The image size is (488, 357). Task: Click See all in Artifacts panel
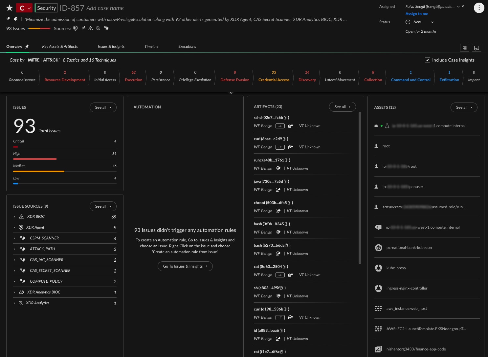[343, 107]
